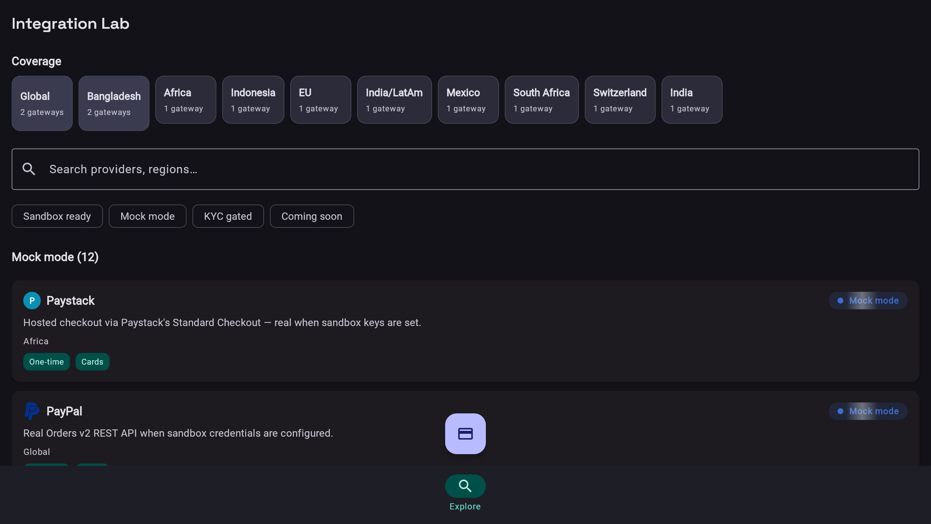
Task: Click the Africa region label under Paystack
Action: (x=36, y=341)
